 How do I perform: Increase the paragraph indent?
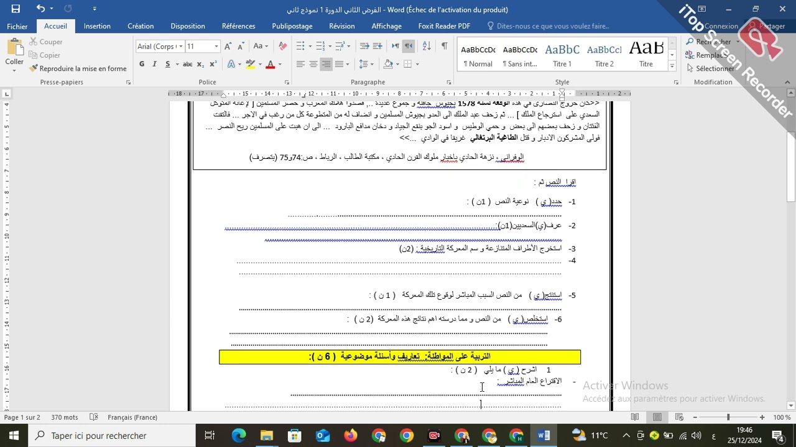(378, 47)
